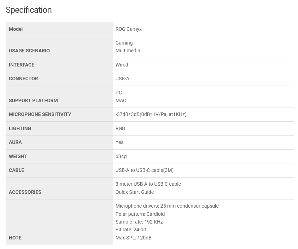Screen dimensions: 298x249
Task: Select the Model label cell
Action: [x=59, y=29]
